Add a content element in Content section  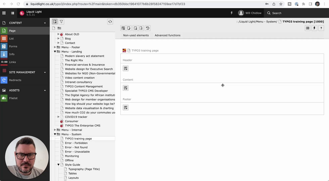tap(126, 88)
